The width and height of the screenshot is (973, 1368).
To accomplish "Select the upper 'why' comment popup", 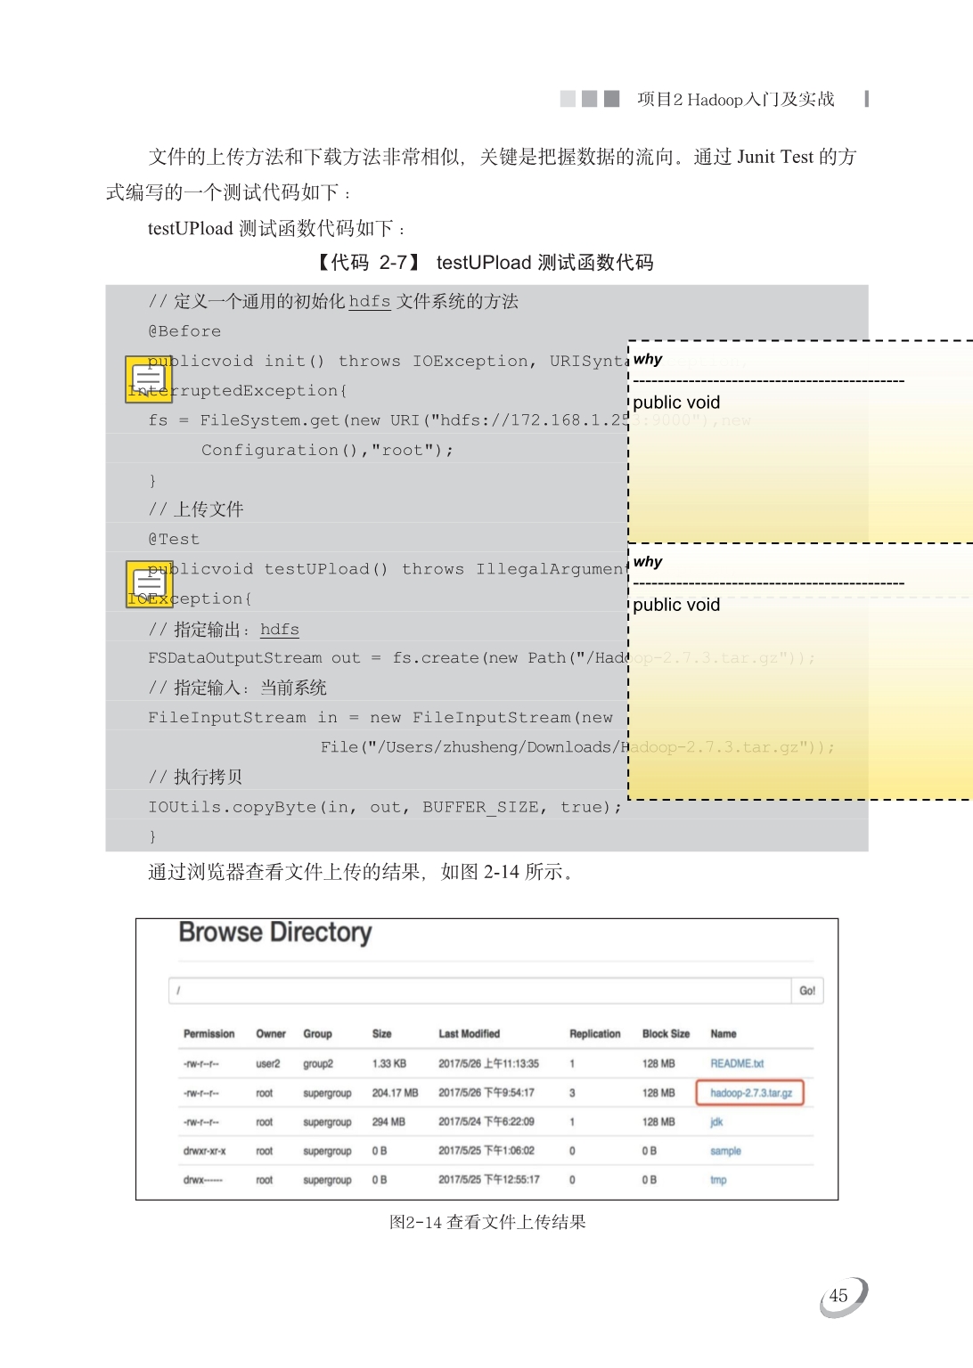I will click(x=799, y=441).
